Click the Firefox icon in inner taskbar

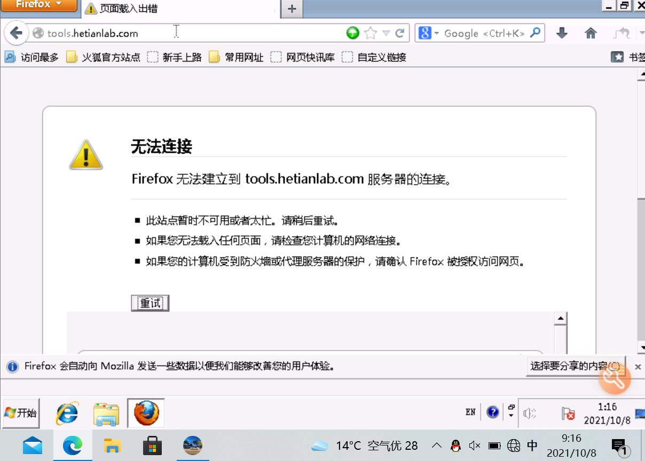click(x=146, y=413)
